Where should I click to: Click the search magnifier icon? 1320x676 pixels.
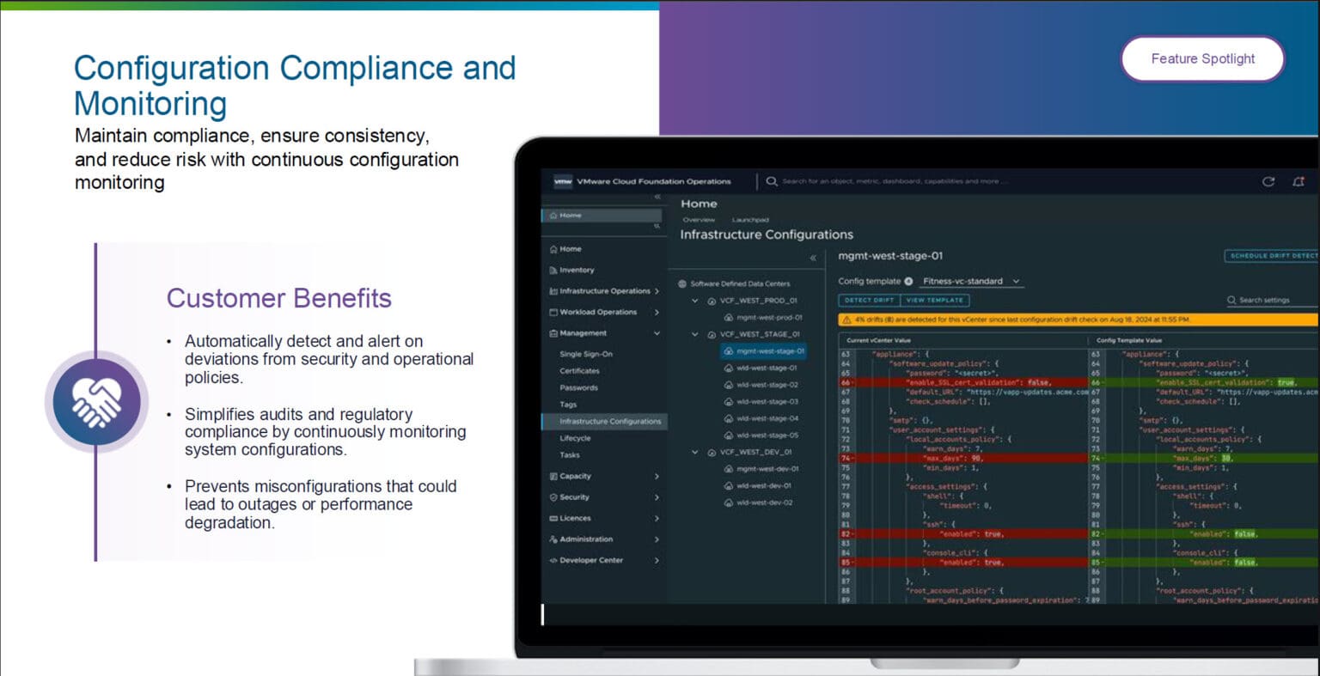tap(773, 180)
